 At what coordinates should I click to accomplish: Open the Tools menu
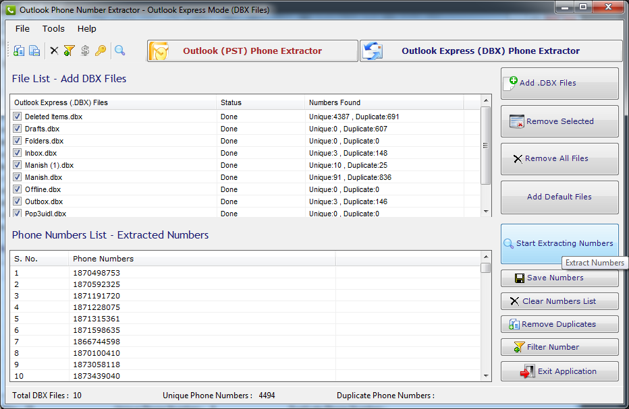(53, 29)
